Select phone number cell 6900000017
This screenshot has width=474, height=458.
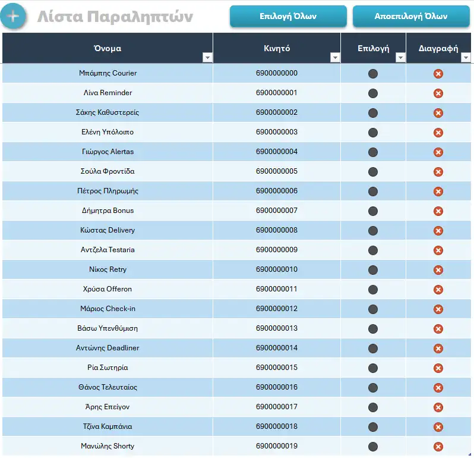coord(277,406)
